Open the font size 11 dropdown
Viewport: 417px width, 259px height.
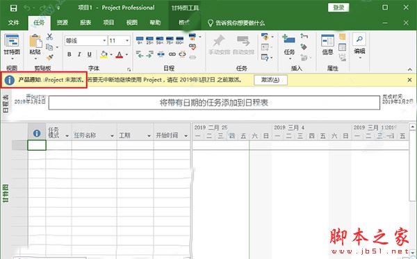pos(127,41)
